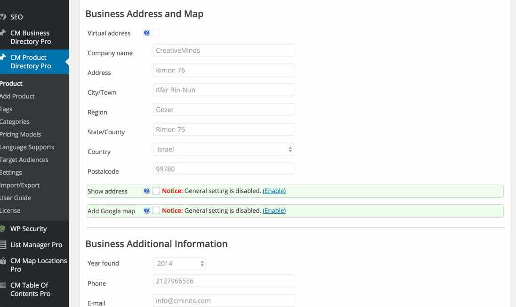Focus the Postalcode input field
Viewport: 516px width, 307px height.
click(224, 169)
